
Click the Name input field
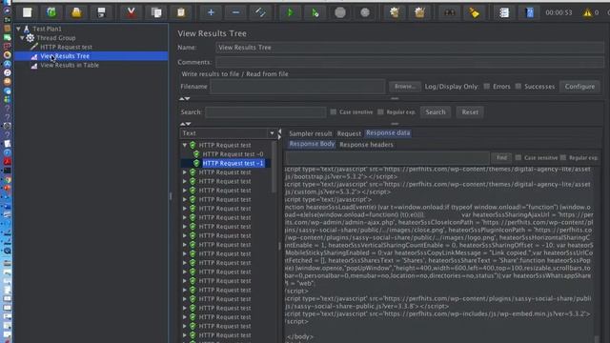[x=409, y=48]
